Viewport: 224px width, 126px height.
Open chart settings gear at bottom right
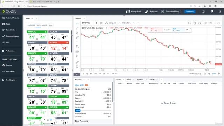(x=219, y=73)
